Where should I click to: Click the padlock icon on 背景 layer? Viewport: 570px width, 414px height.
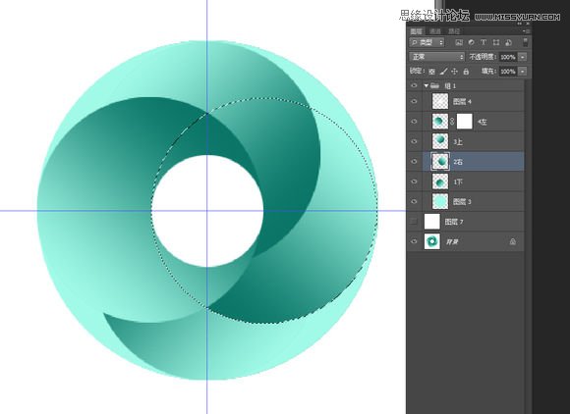pyautogui.click(x=513, y=241)
